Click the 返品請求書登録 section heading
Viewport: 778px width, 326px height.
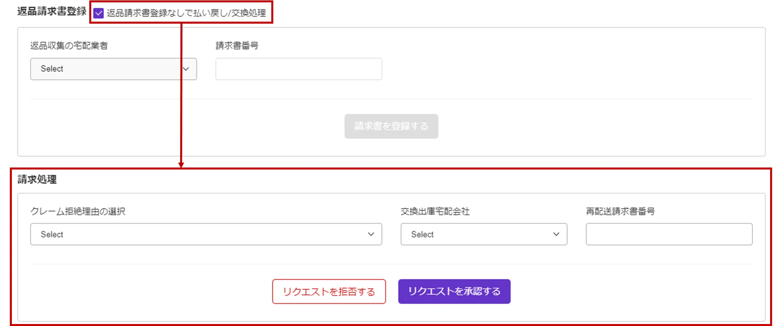[x=52, y=11]
